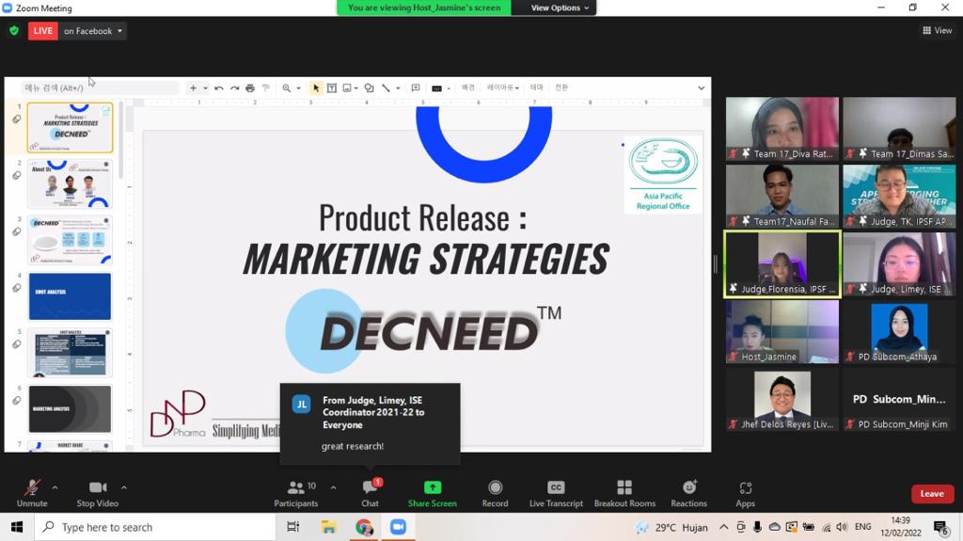Click the Zoom taskbar icon

399,527
